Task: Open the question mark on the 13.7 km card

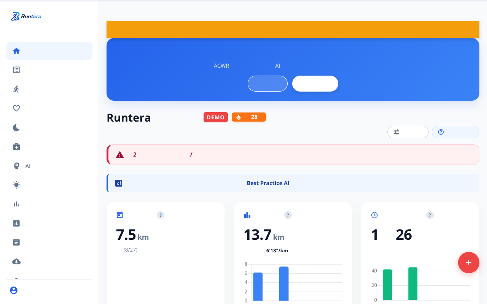Action: tap(288, 215)
